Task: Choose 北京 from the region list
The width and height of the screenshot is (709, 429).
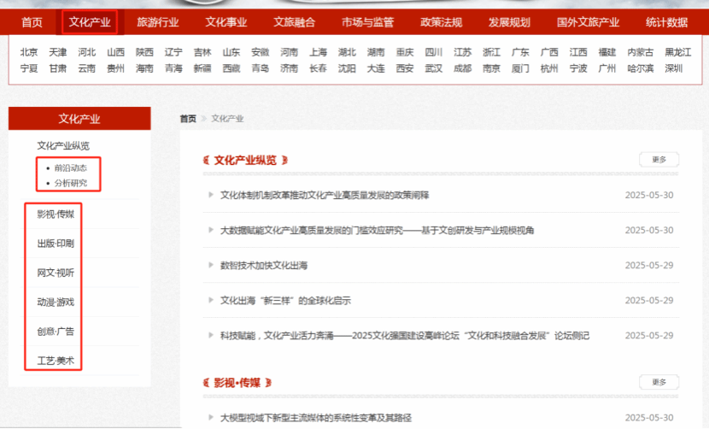Action: [29, 52]
